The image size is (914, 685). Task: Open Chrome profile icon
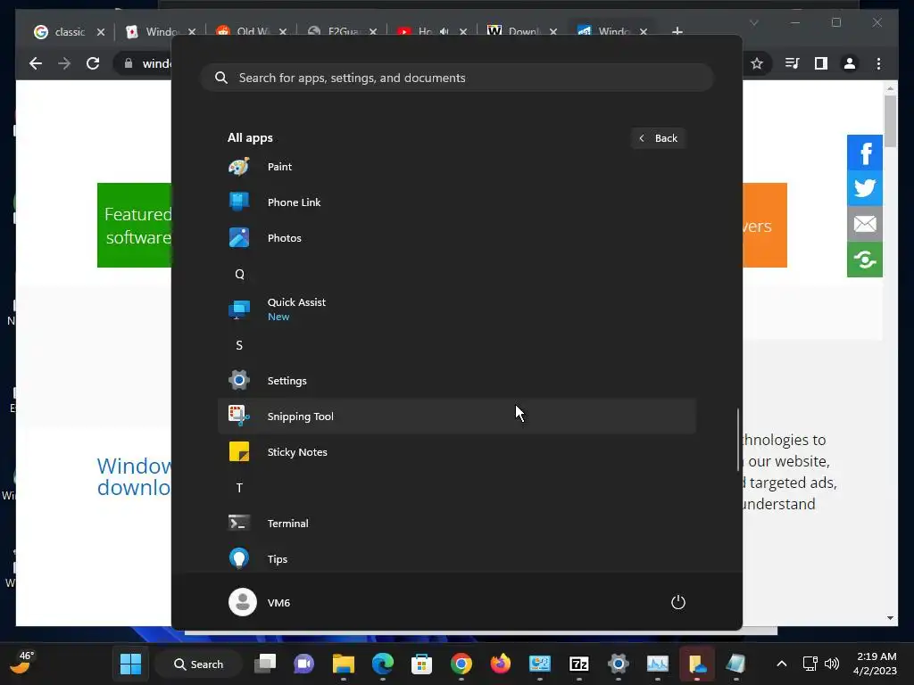(x=850, y=63)
